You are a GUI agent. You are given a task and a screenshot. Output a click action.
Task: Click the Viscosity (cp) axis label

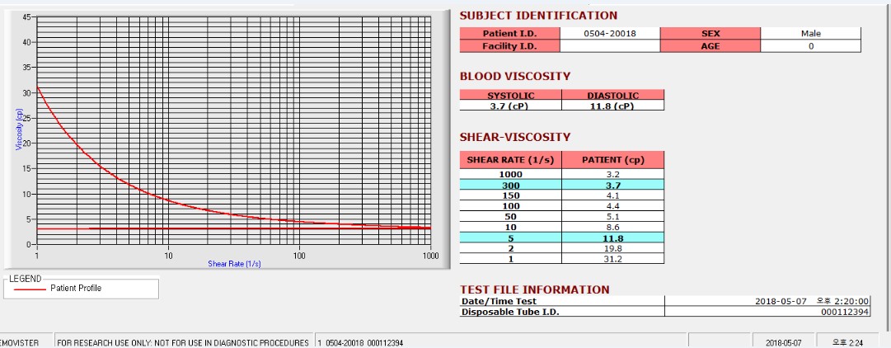[x=19, y=129]
